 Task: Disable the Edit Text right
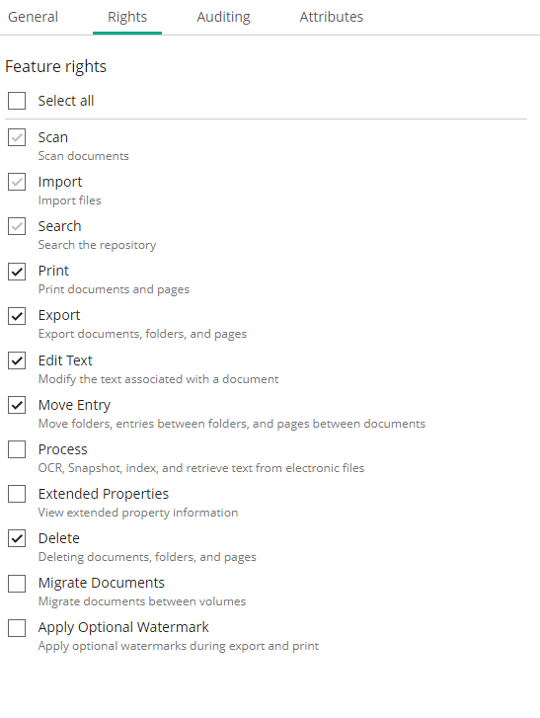coord(17,360)
